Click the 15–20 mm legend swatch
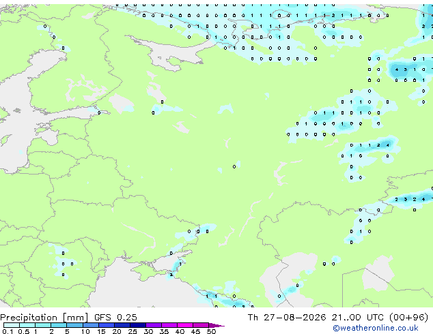The height and width of the screenshot is (334, 433). [106, 325]
